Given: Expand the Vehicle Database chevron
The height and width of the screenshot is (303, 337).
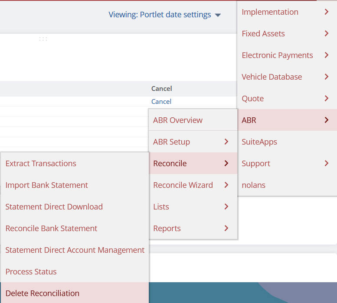Looking at the screenshot, I should pyautogui.click(x=326, y=77).
